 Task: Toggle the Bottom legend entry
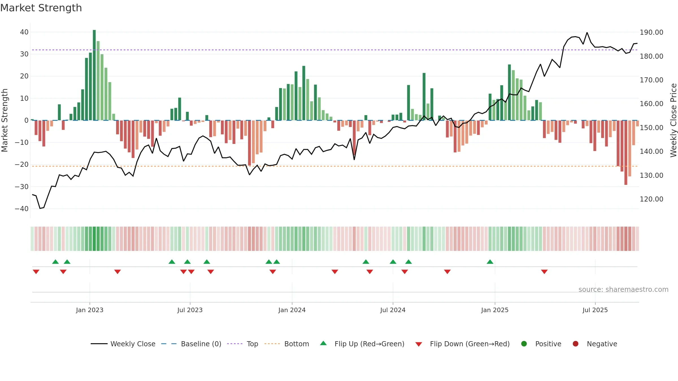pyautogui.click(x=287, y=344)
